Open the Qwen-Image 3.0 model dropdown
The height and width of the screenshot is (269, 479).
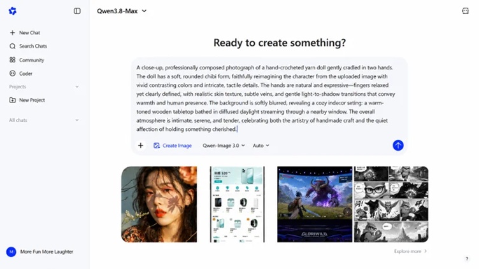pyautogui.click(x=224, y=146)
